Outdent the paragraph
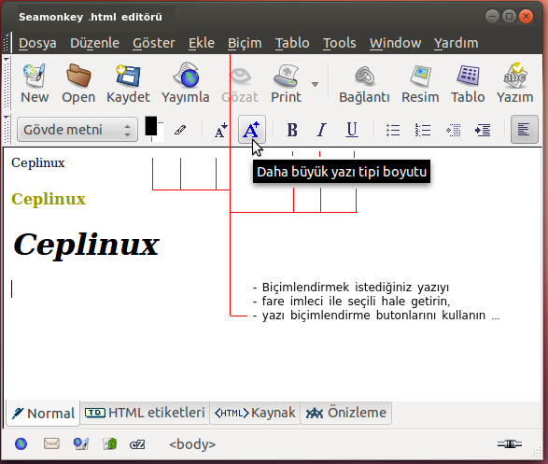The height and width of the screenshot is (464, 548). pyautogui.click(x=454, y=131)
